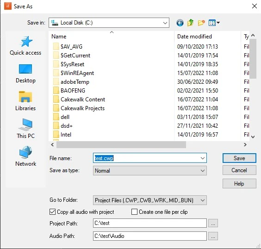Expand the Go to Folder dropdown
Viewport: 261px width, 249px height.
tap(150, 200)
